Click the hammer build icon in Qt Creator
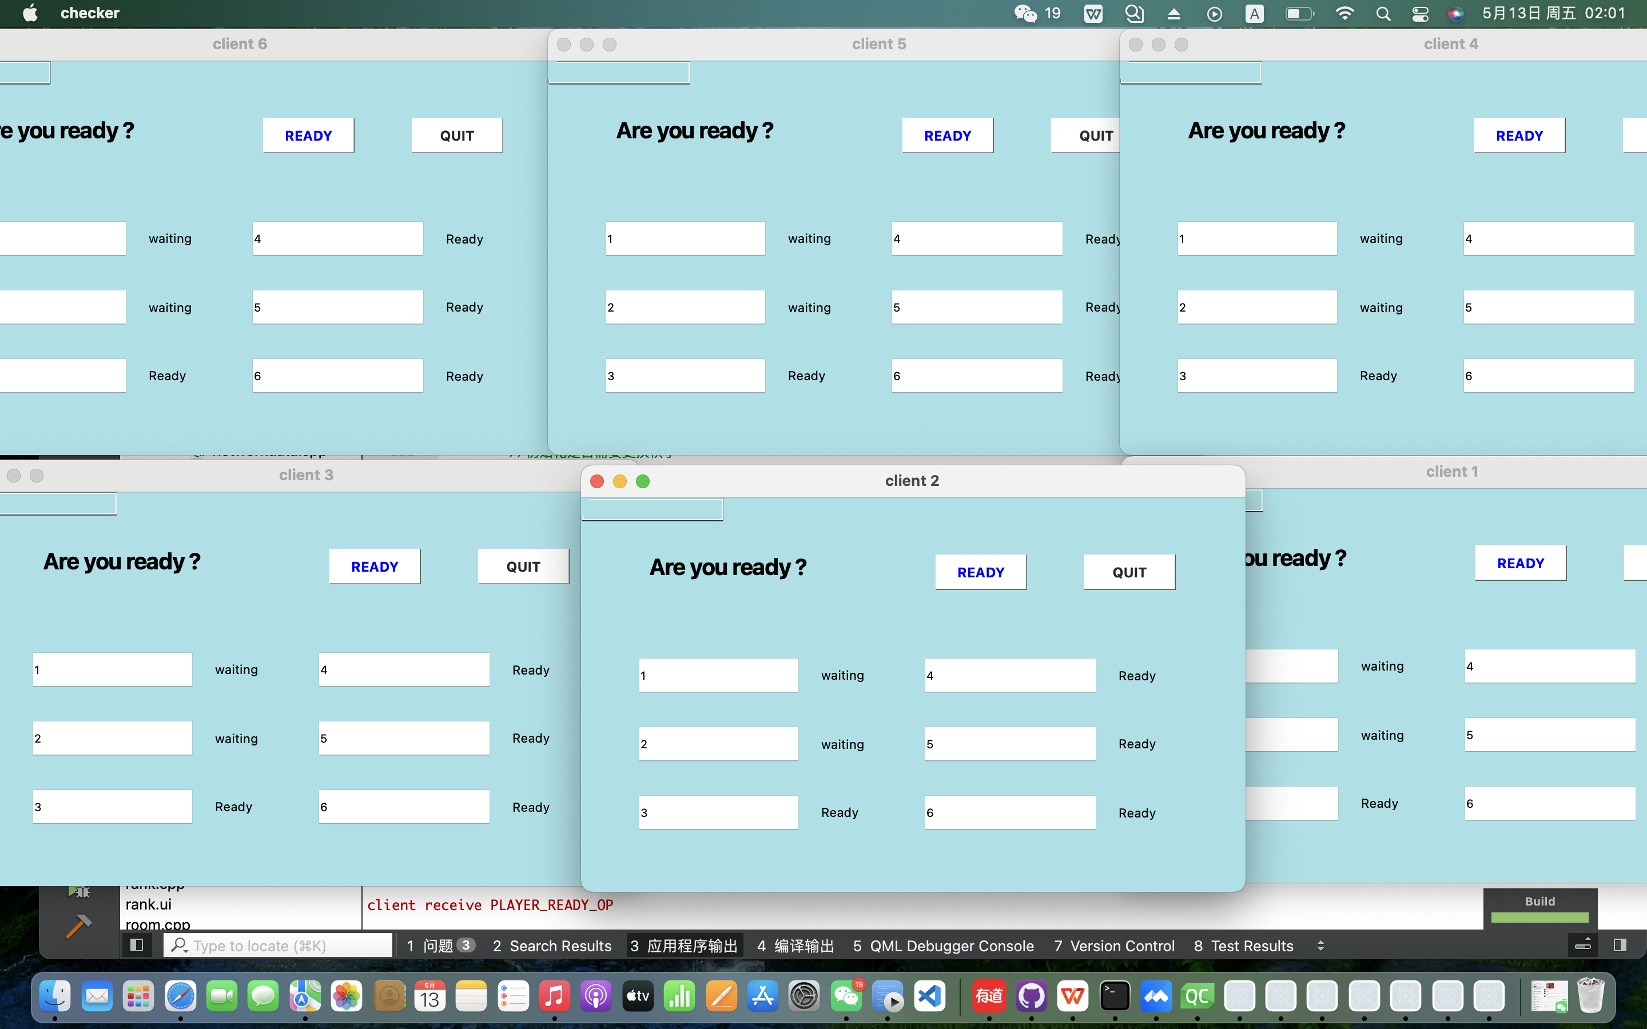Viewport: 1647px width, 1029px height. pyautogui.click(x=78, y=926)
